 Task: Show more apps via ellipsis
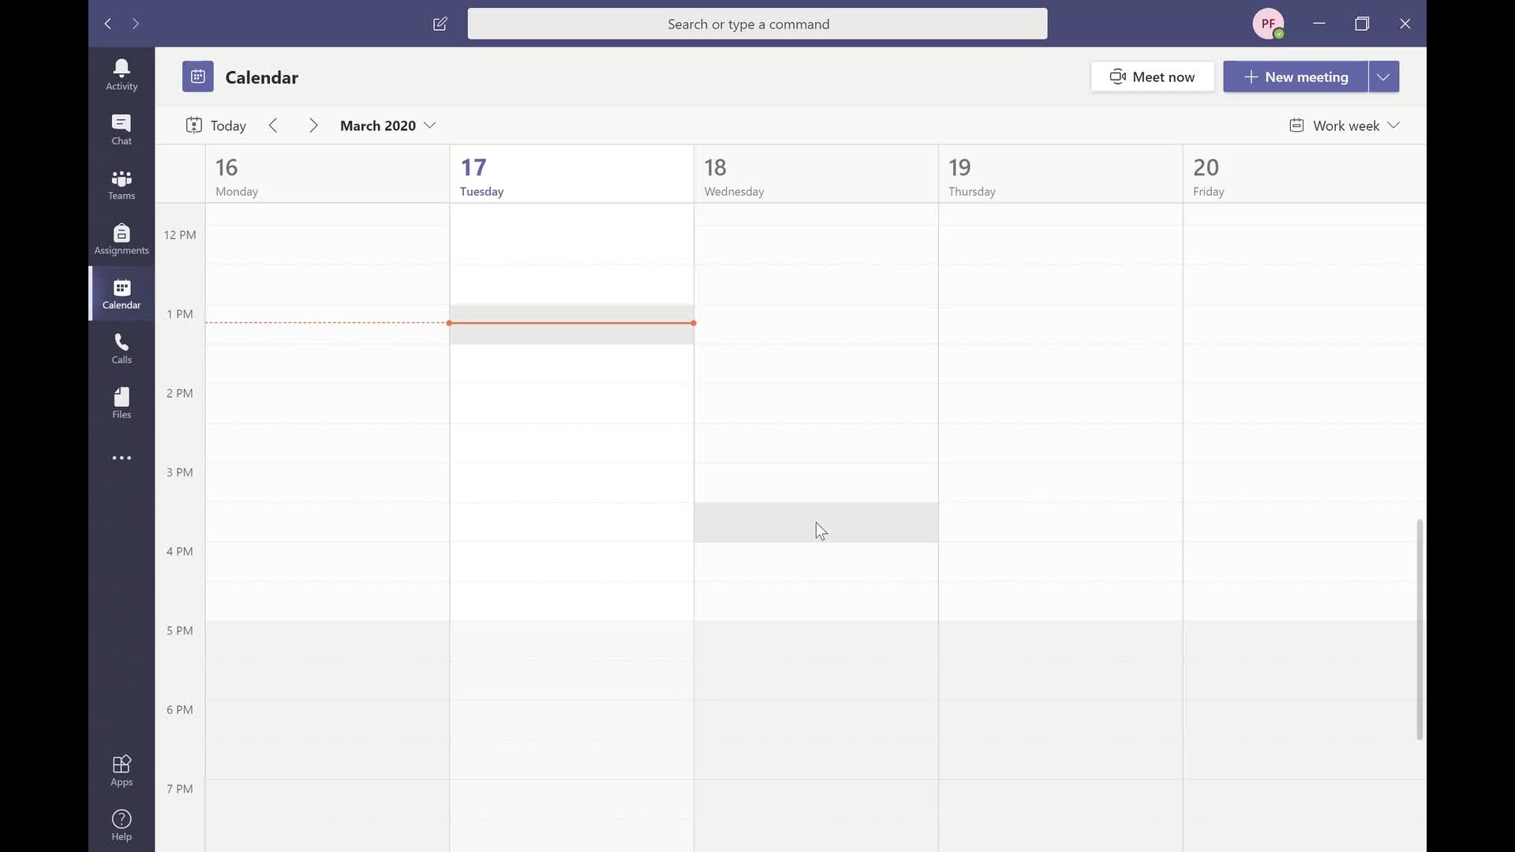tap(122, 458)
